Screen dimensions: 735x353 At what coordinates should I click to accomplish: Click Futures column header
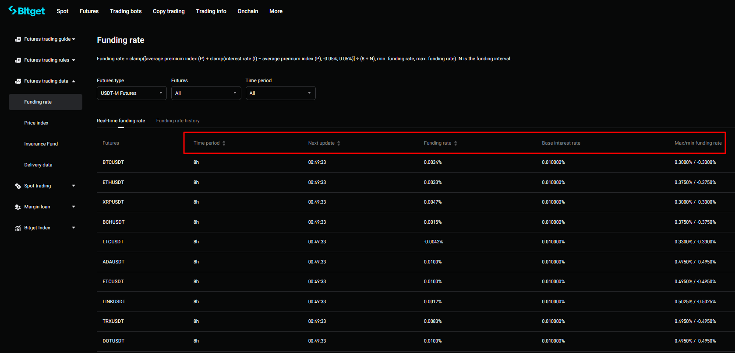coord(111,143)
